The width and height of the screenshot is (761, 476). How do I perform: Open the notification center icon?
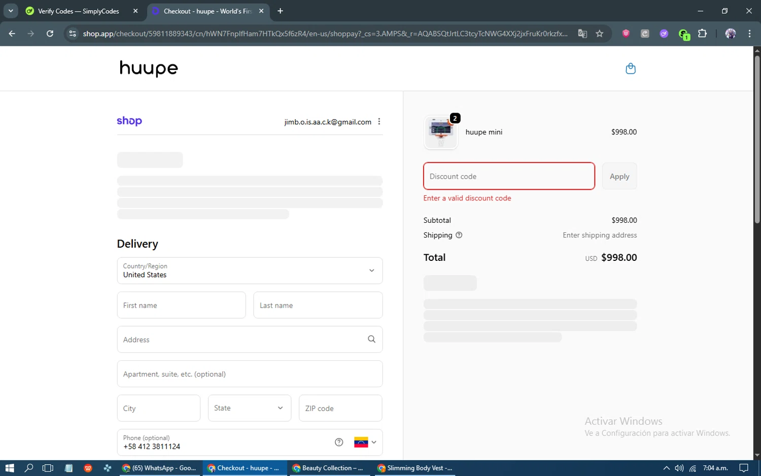click(744, 468)
